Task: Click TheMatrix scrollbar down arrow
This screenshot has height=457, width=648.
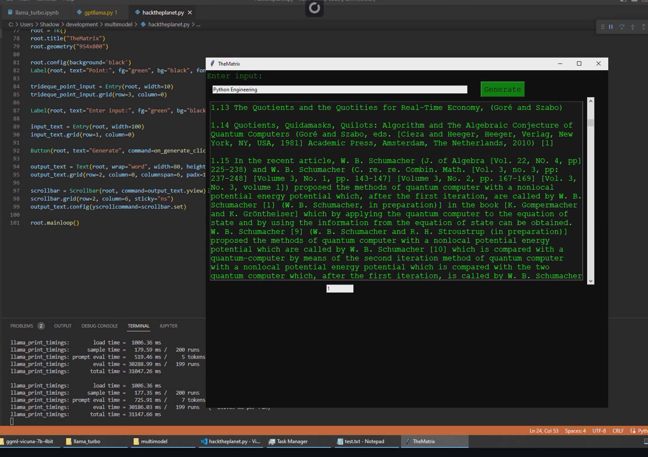Action: [x=590, y=281]
